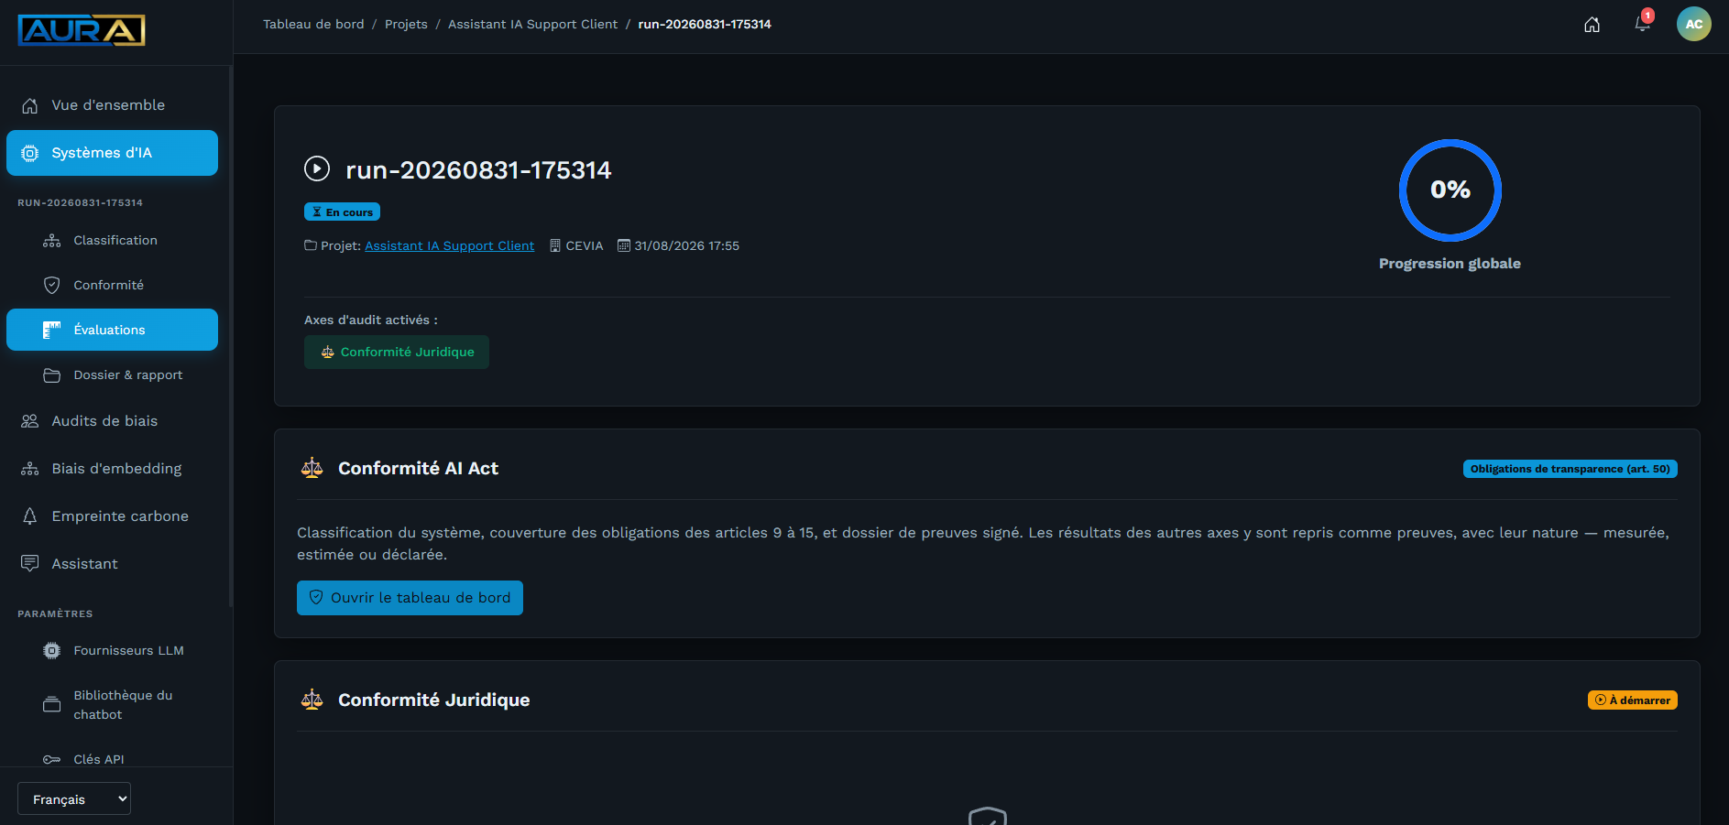The height and width of the screenshot is (825, 1729).
Task: Open Dossier & rapport sub-item
Action: (x=112, y=375)
